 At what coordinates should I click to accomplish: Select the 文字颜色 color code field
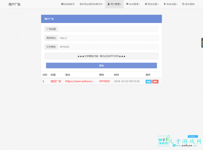[108, 47]
